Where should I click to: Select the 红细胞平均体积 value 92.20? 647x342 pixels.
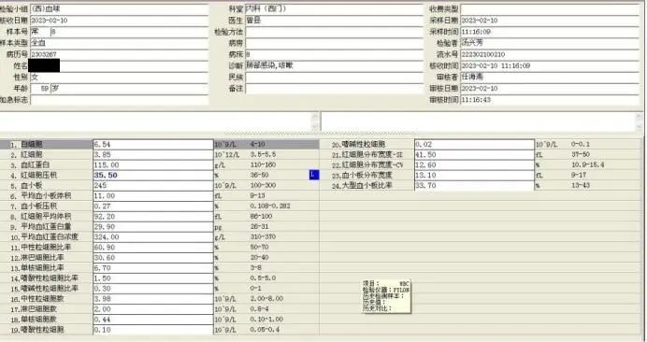153,217
